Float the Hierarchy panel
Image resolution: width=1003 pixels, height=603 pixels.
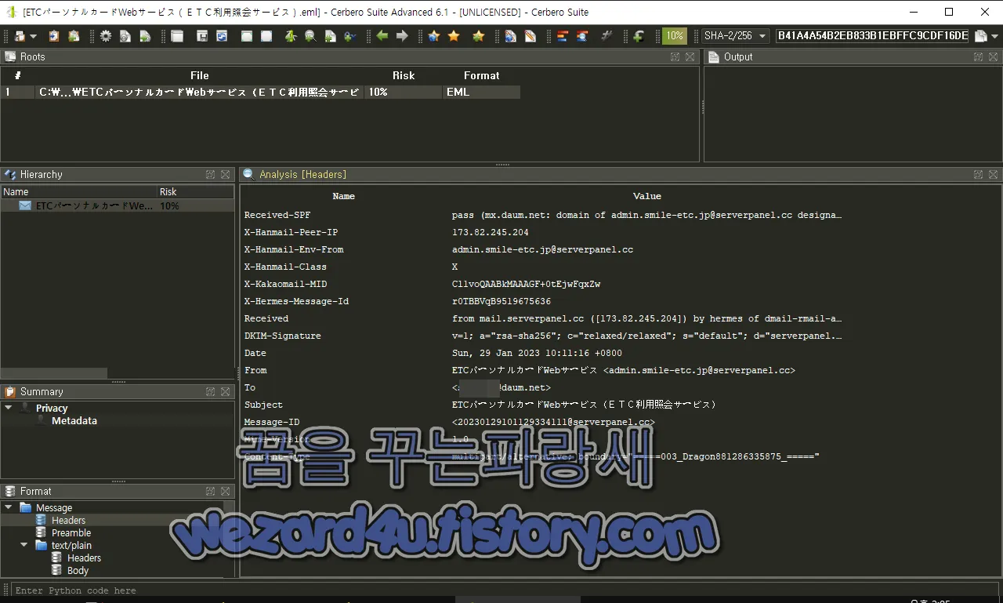[211, 174]
